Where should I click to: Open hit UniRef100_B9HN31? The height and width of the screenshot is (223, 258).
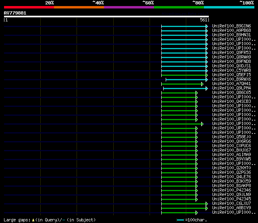tap(231, 35)
